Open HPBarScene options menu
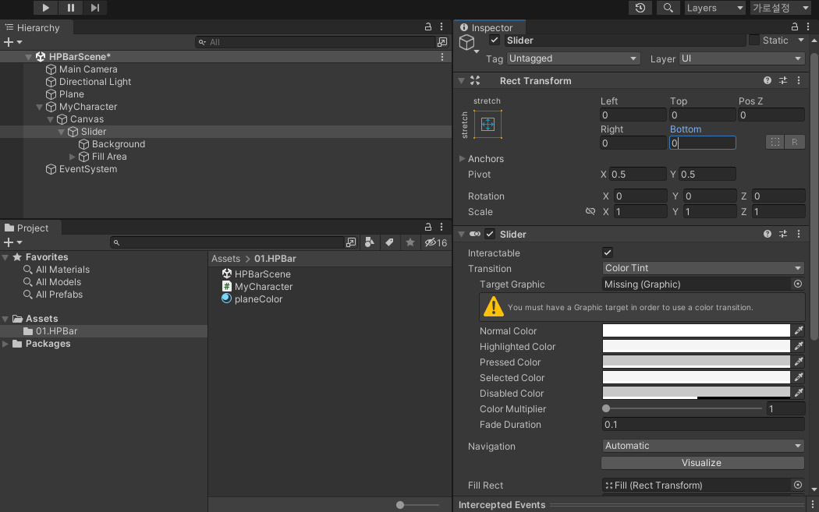Image resolution: width=819 pixels, height=512 pixels. [442, 56]
